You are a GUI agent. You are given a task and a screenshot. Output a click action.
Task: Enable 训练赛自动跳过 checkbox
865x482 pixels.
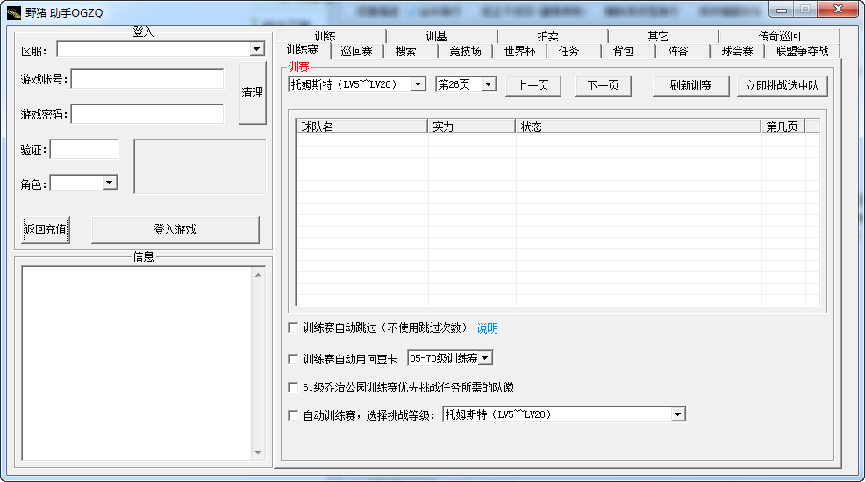[x=294, y=328]
